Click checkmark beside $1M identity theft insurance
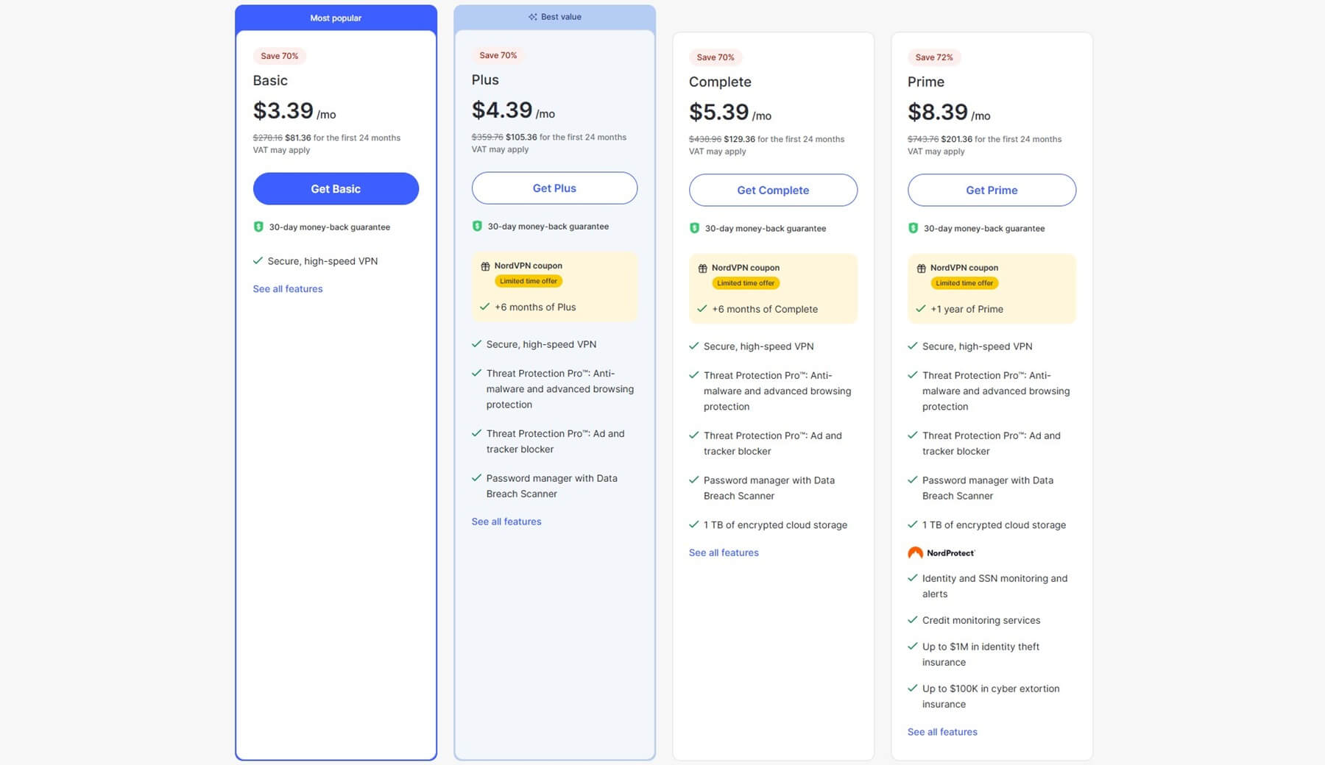This screenshot has width=1325, height=765. 912,647
